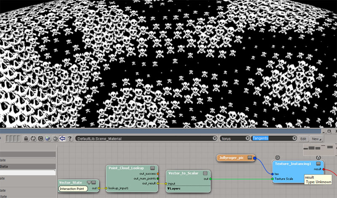Viewport: 337px width, 198px height.
Task: Click the refresh arrows icon
Action: pos(33,138)
